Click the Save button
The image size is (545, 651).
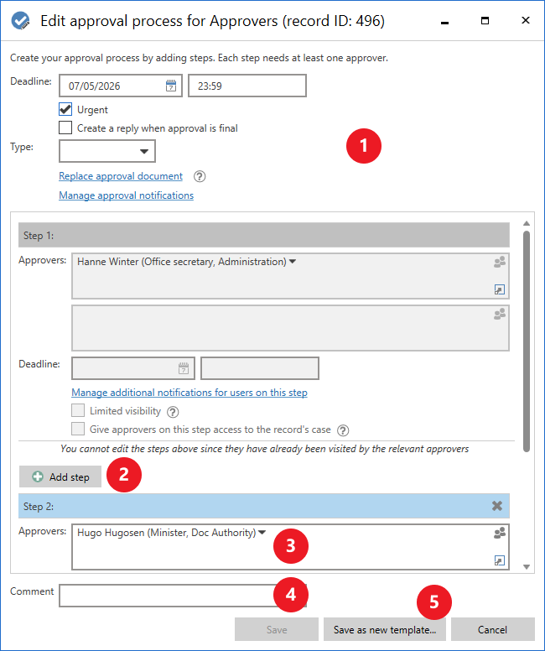coord(277,629)
